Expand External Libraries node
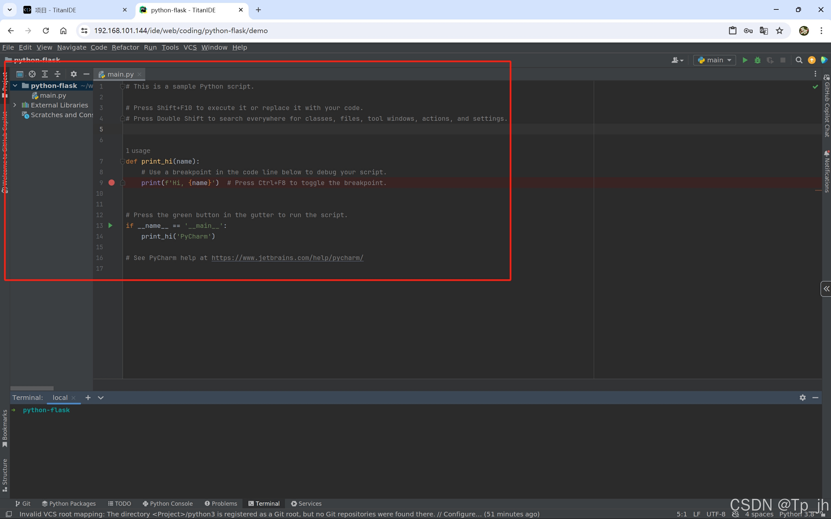Image resolution: width=831 pixels, height=519 pixels. (15, 105)
